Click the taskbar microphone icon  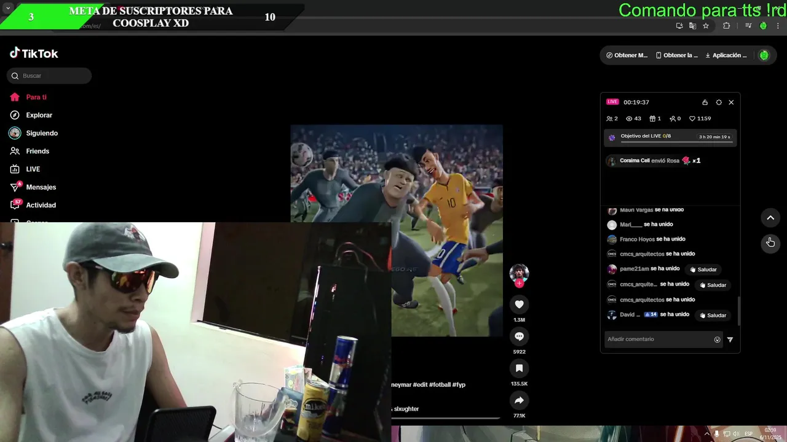pos(716,434)
